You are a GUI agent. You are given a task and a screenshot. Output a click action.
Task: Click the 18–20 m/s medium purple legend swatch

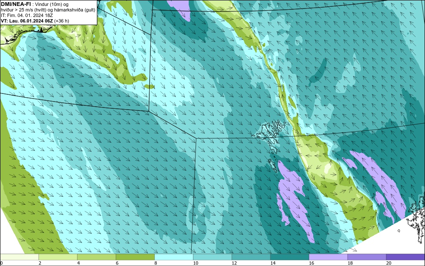(367, 257)
